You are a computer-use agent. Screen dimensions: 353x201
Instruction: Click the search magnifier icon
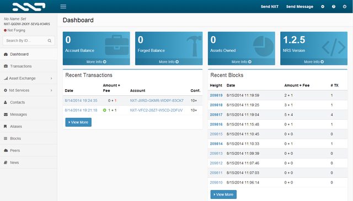click(x=50, y=41)
